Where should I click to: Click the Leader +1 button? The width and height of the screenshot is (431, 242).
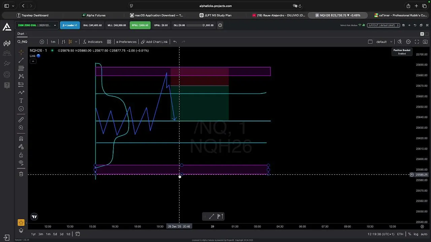click(70, 25)
